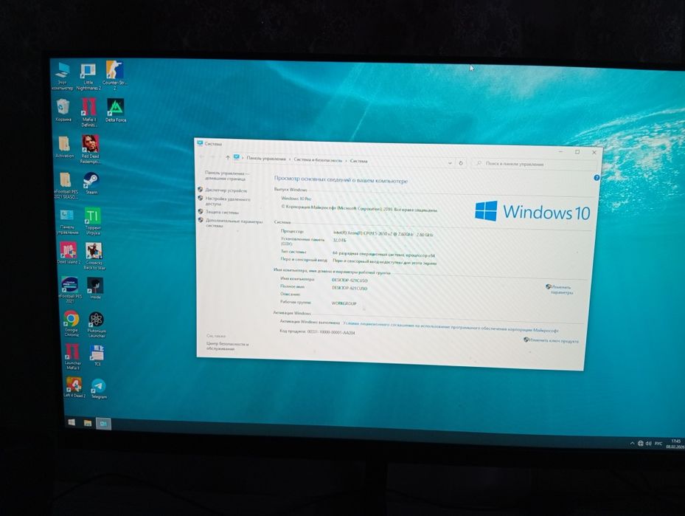Expand the address bar history dropdown
Viewport: 685px width, 516px height.
coord(450,162)
